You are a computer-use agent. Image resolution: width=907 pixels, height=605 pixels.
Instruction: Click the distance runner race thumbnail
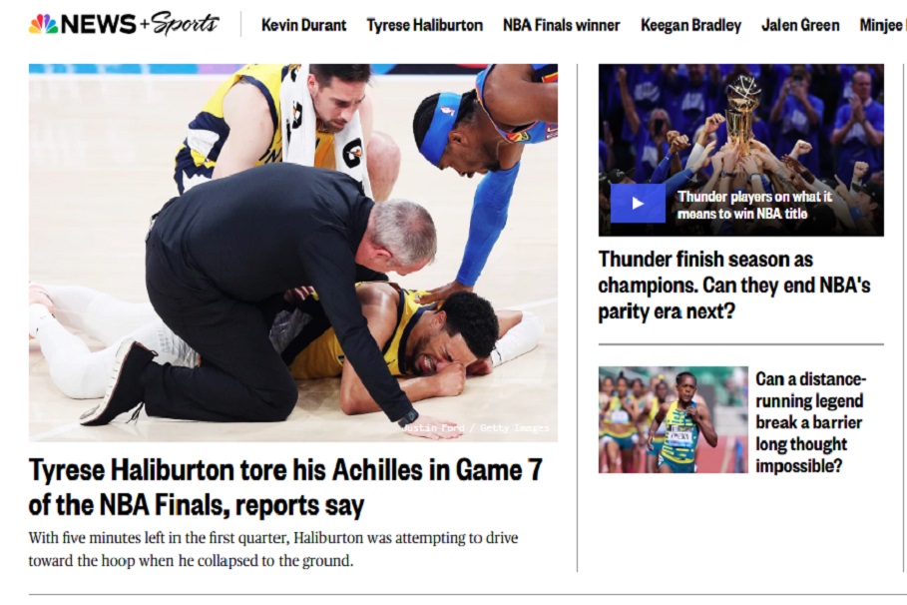pos(674,419)
